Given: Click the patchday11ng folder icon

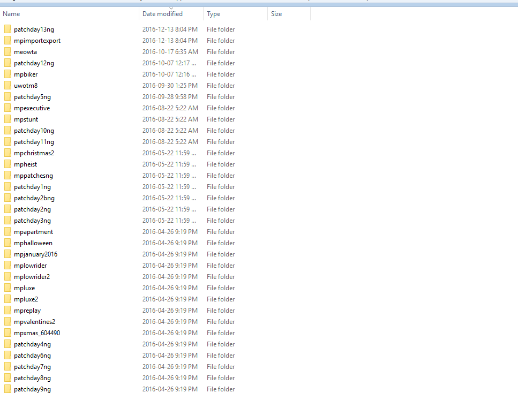Looking at the screenshot, I should 7,141.
